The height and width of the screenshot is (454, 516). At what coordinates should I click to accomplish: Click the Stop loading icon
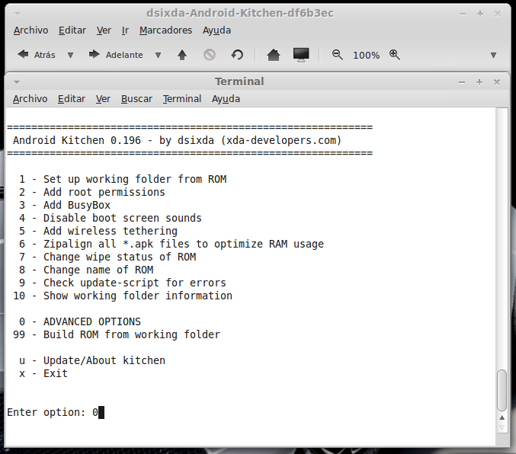(210, 55)
